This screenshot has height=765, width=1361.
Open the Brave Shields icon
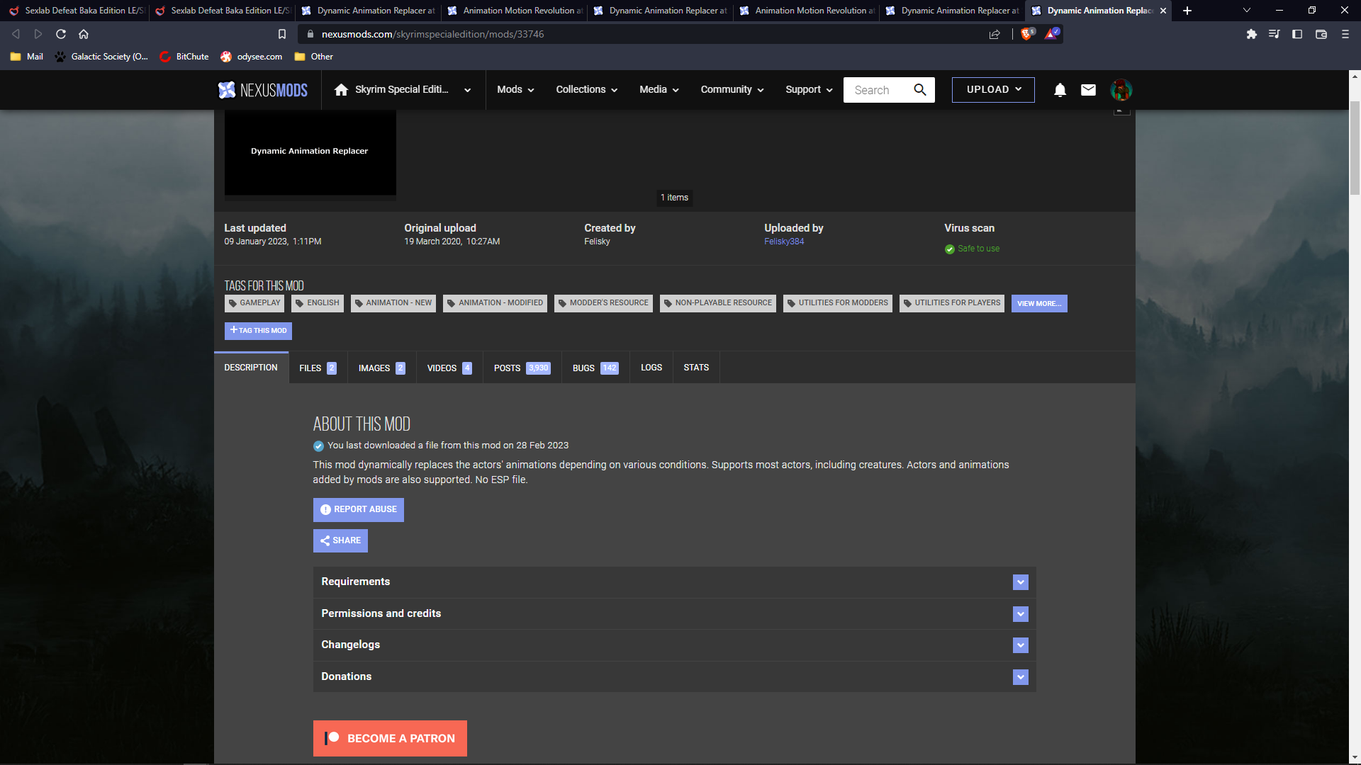[x=1027, y=33]
